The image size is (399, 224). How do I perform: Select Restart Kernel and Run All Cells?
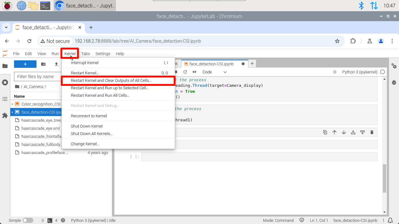(118, 96)
